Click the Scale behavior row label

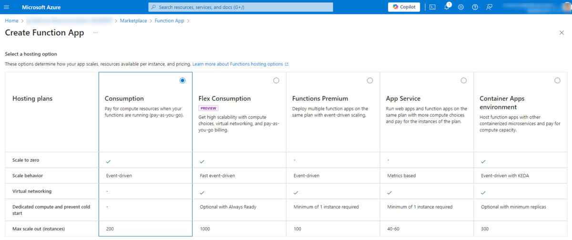28,176
